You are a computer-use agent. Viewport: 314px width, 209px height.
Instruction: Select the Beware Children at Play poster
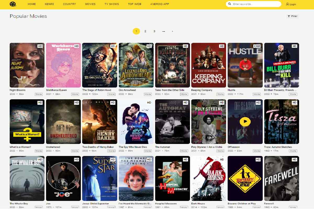245,178
